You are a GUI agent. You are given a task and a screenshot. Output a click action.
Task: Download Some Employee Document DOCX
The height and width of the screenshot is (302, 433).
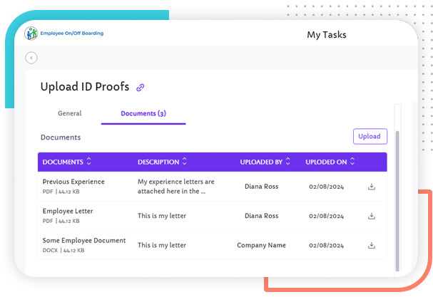tap(371, 245)
